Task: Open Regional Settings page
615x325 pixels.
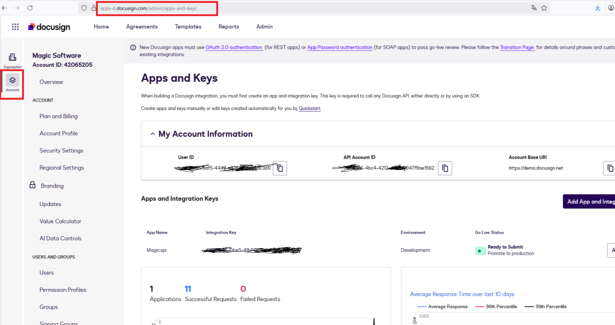Action: 62,168
